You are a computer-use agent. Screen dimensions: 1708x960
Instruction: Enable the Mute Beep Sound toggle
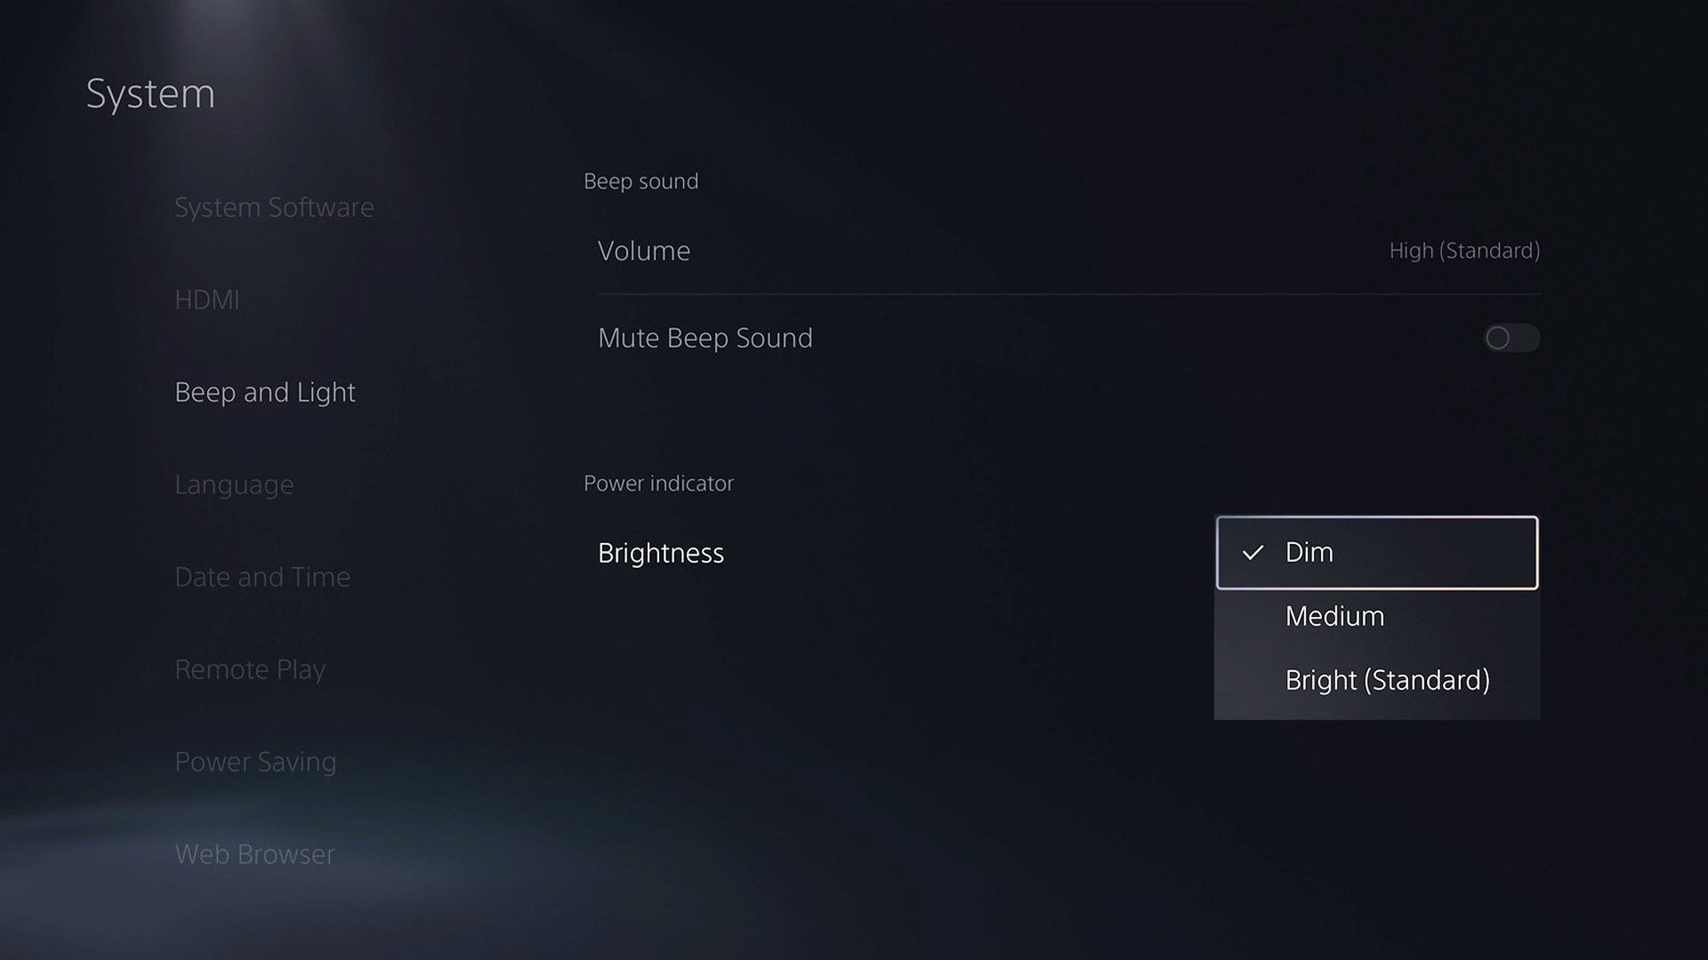click(x=1512, y=338)
